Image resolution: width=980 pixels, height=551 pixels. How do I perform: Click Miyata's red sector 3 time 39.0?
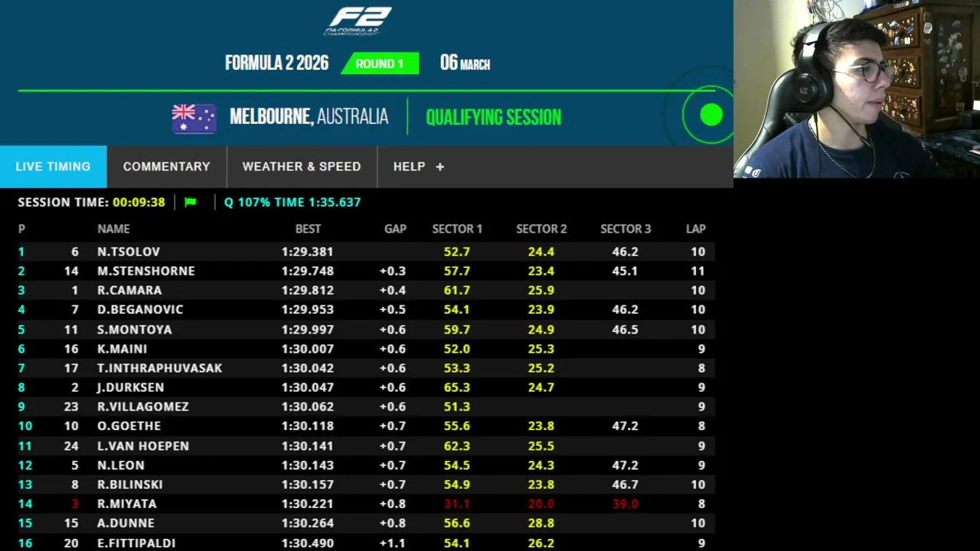click(x=626, y=504)
